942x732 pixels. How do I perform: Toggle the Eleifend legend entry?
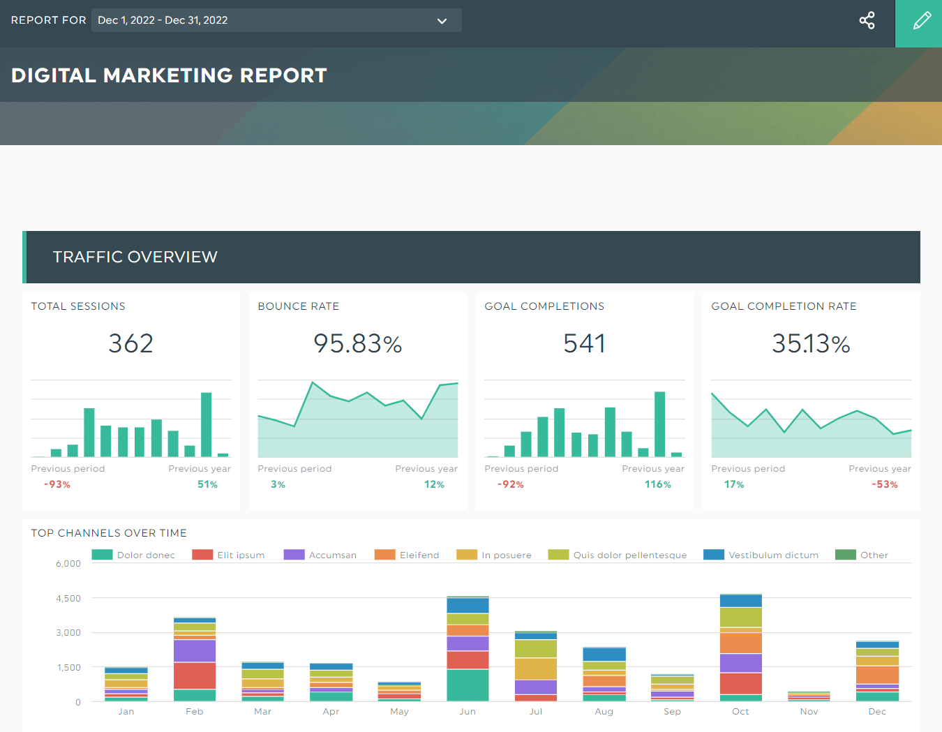pos(407,555)
